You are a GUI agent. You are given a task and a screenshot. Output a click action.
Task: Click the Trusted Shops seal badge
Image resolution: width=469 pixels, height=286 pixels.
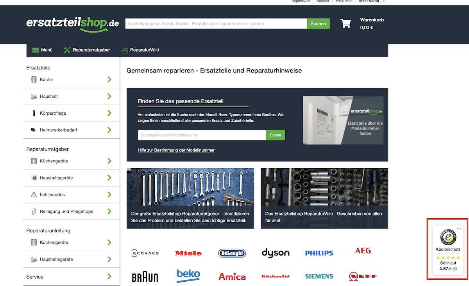coord(448,237)
